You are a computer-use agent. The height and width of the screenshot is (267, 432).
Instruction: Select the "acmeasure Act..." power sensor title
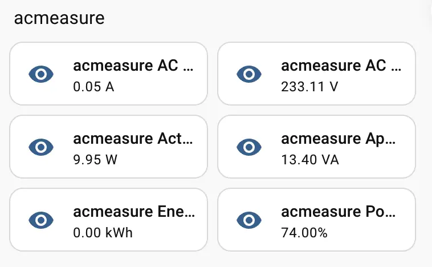click(133, 139)
